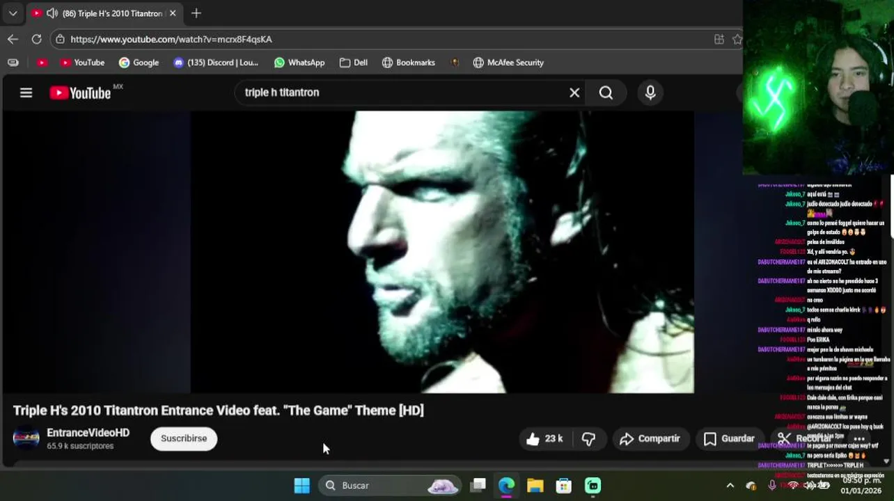Open a new browser tab
The image size is (894, 501).
[x=196, y=13]
